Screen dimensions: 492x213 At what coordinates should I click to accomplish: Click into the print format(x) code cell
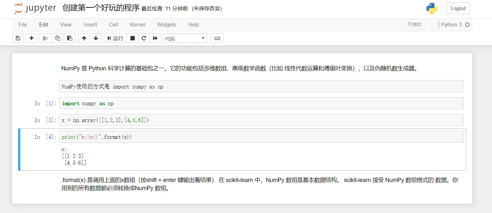tap(261, 137)
